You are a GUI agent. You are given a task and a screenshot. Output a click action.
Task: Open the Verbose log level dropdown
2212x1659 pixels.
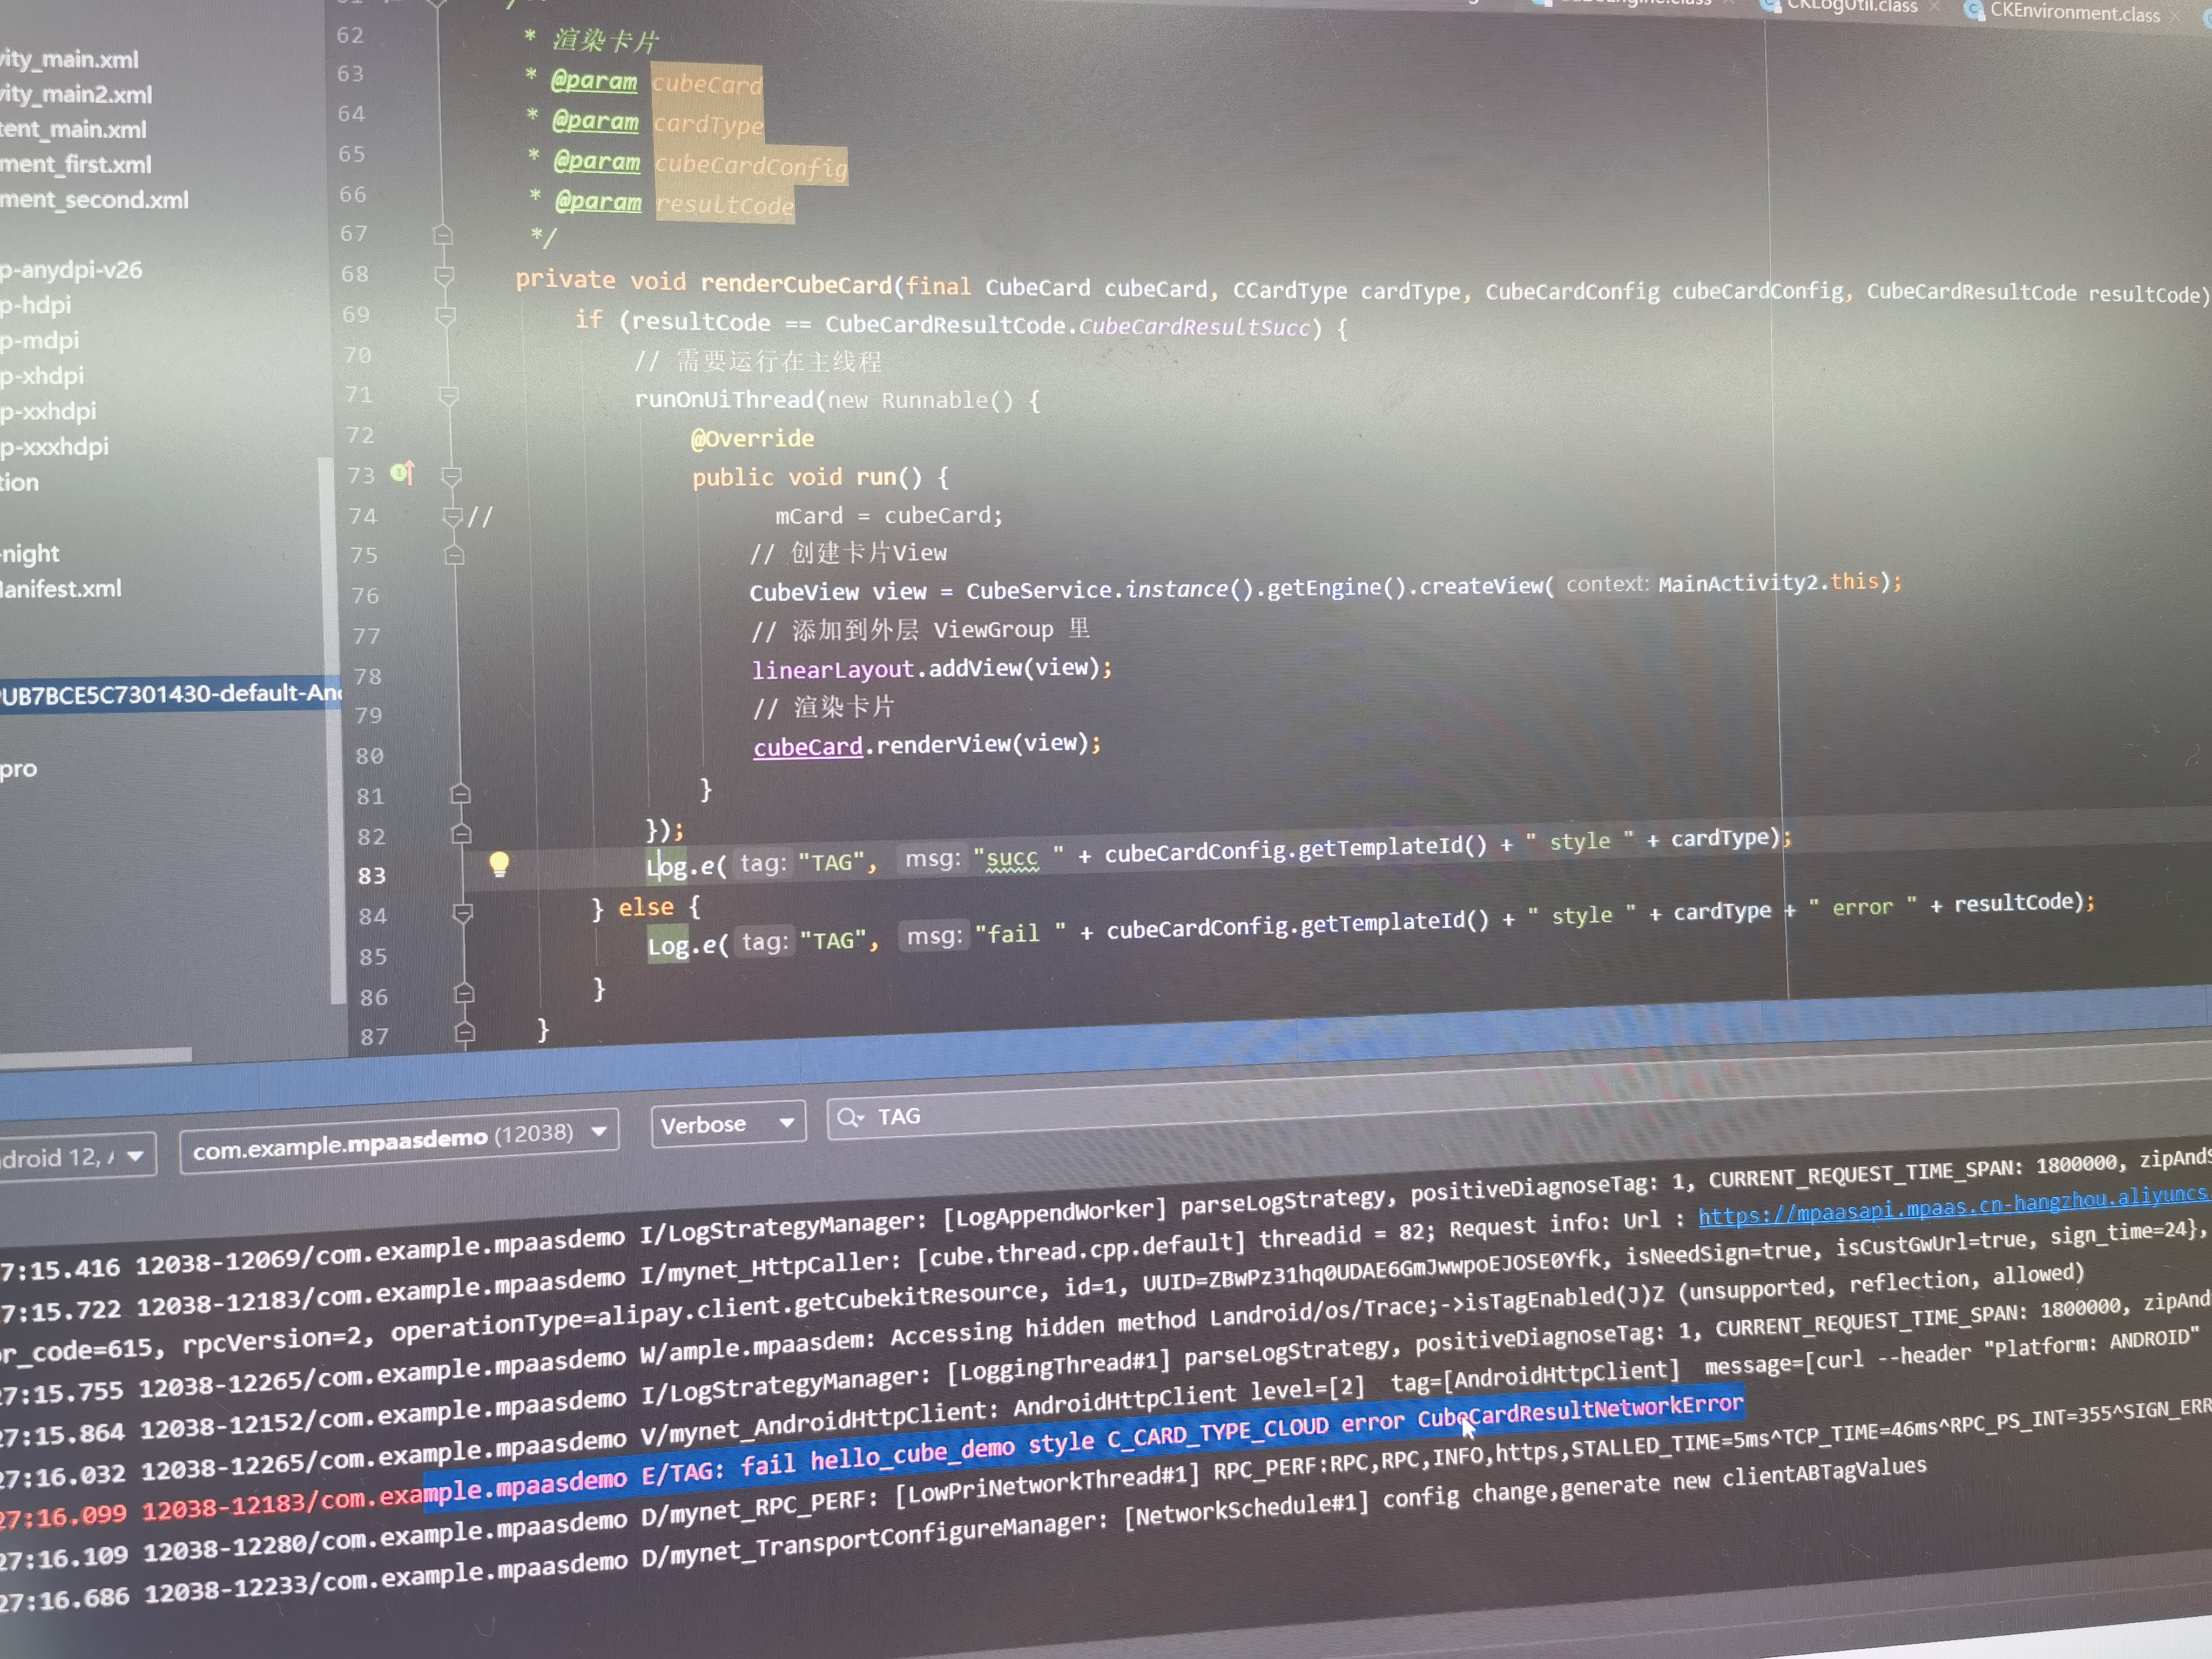click(727, 1124)
